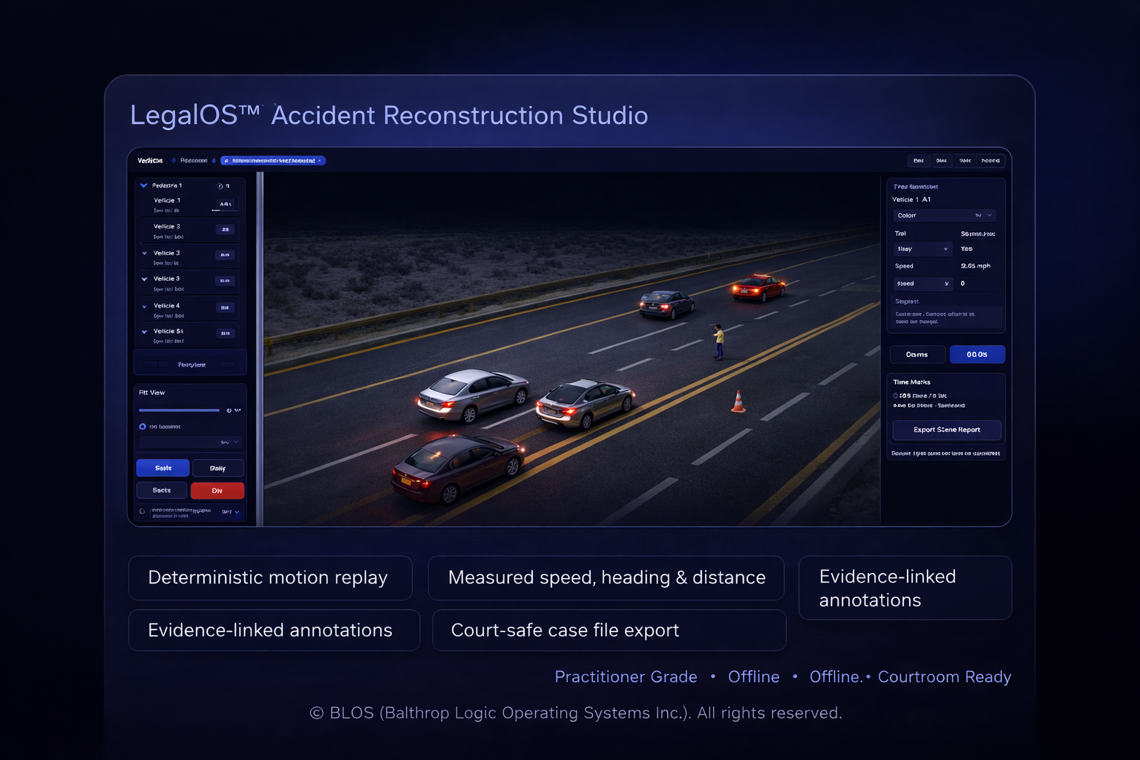Collapse the Pedestrian 1 group

point(143,186)
